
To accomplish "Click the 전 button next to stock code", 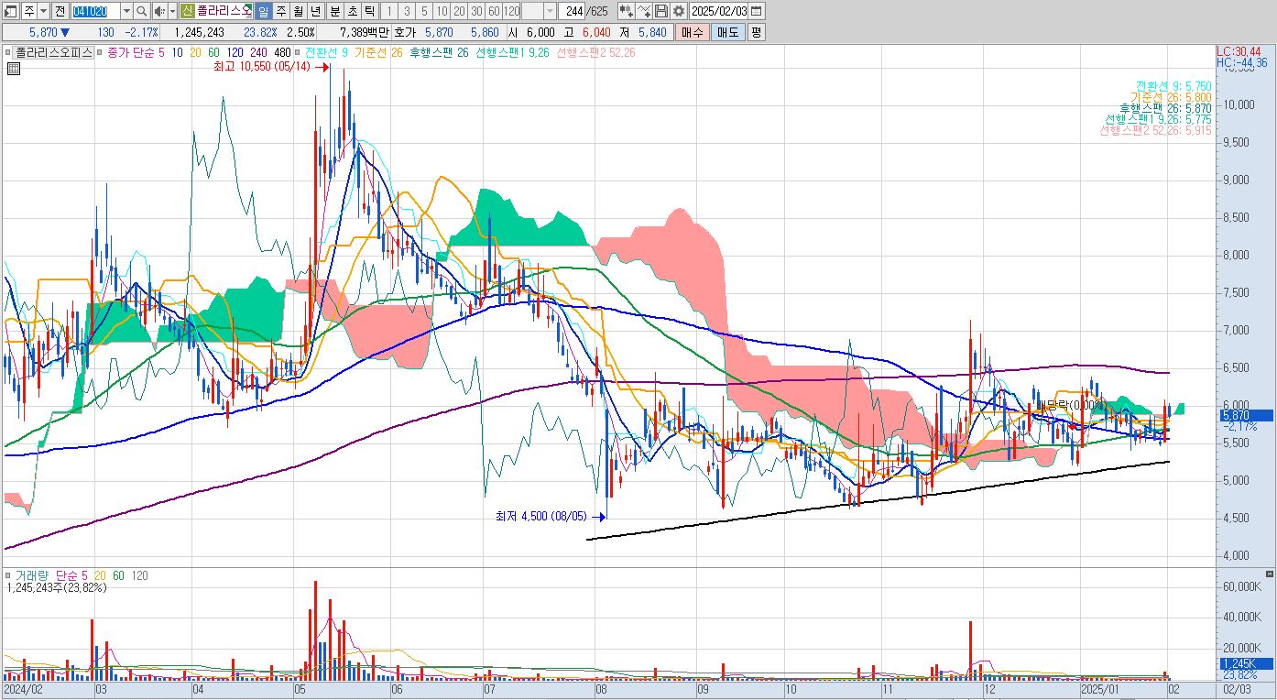I will click(60, 11).
